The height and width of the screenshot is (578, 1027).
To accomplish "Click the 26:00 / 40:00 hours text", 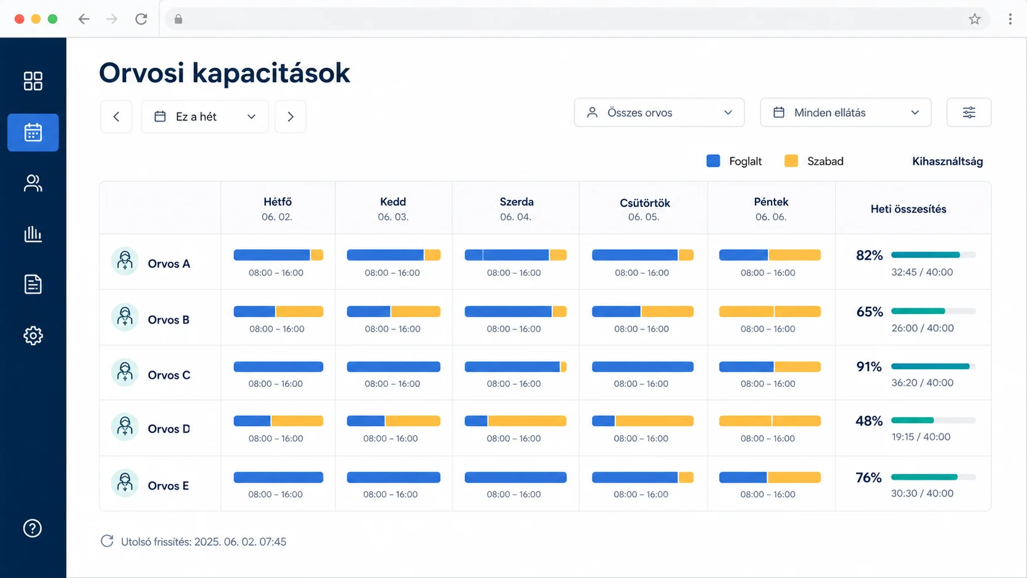I will [923, 328].
